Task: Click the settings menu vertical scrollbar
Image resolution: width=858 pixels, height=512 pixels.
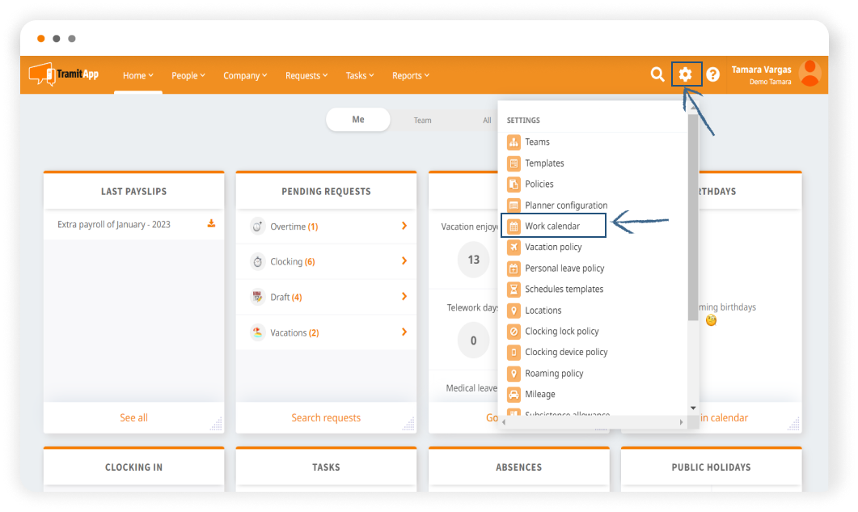Action: point(692,218)
